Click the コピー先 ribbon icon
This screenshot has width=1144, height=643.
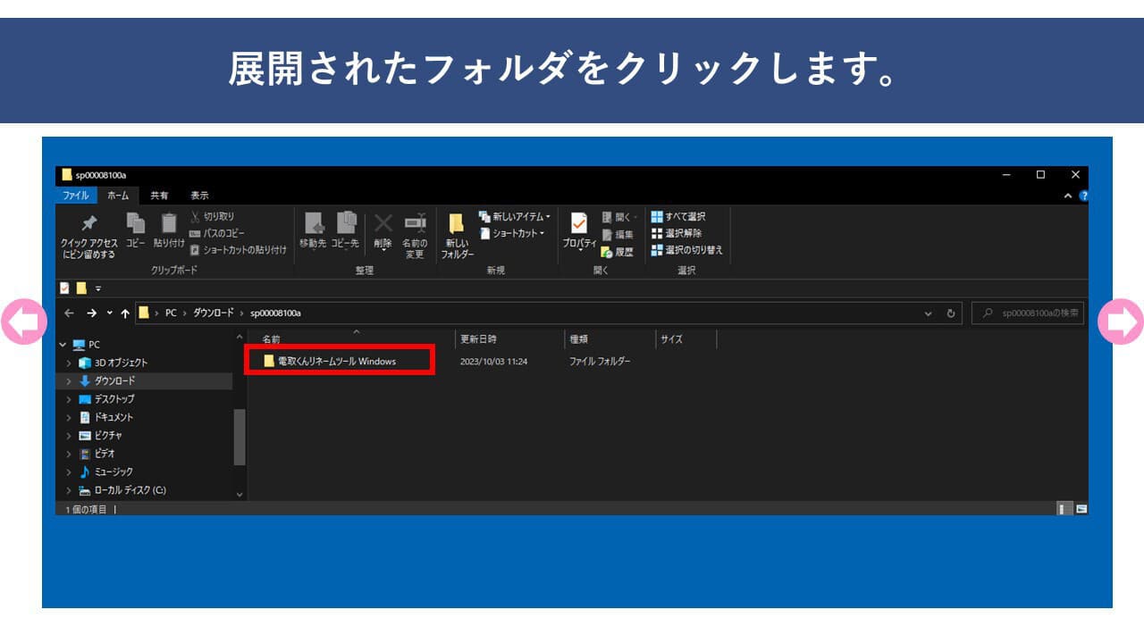pyautogui.click(x=346, y=222)
